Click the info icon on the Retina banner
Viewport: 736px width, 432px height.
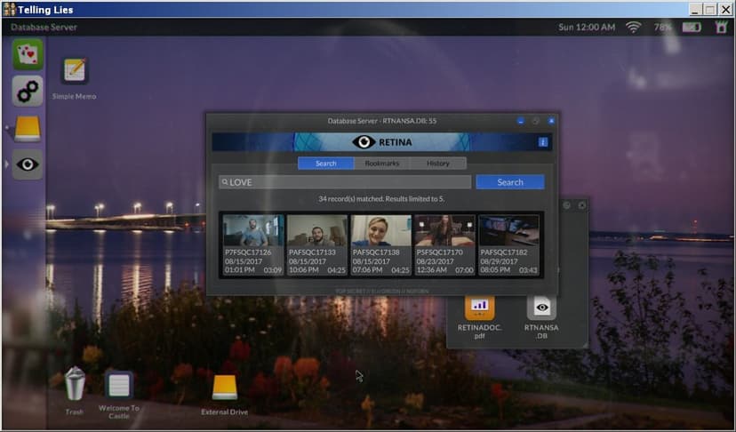click(x=542, y=142)
